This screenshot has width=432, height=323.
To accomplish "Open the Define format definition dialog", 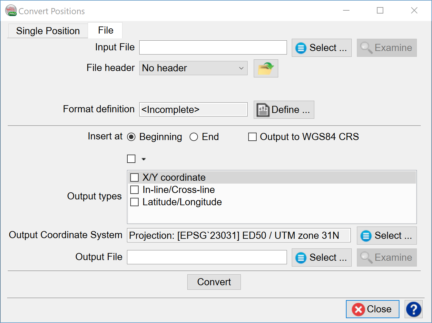I will [x=284, y=110].
